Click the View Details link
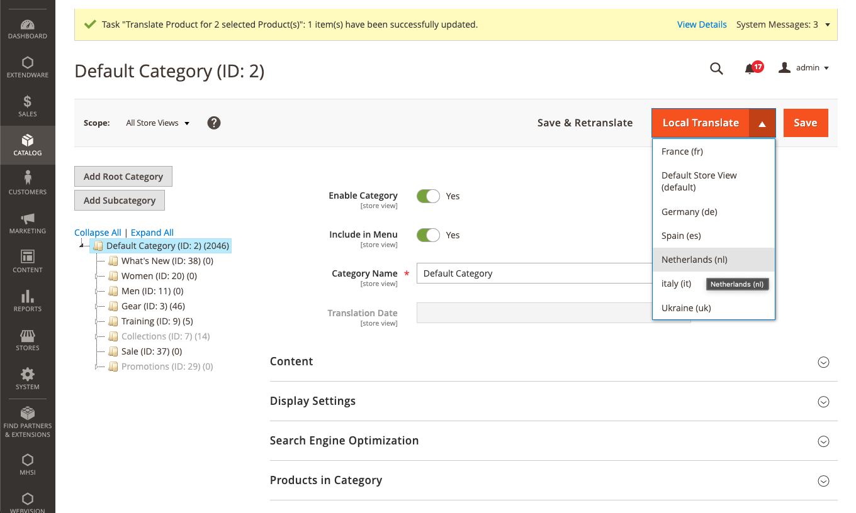The height and width of the screenshot is (513, 856). (x=702, y=25)
